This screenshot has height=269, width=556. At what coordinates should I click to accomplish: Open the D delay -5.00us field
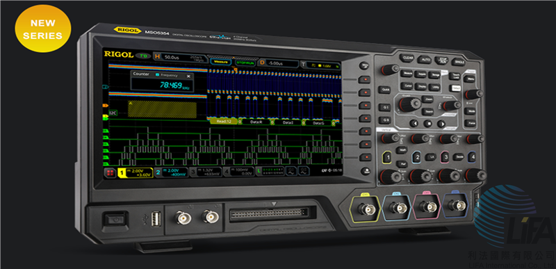[x=279, y=63]
